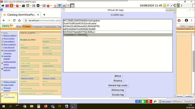Click Chrome icon in panel tray
This screenshot has width=195, height=109.
(x=175, y=5)
